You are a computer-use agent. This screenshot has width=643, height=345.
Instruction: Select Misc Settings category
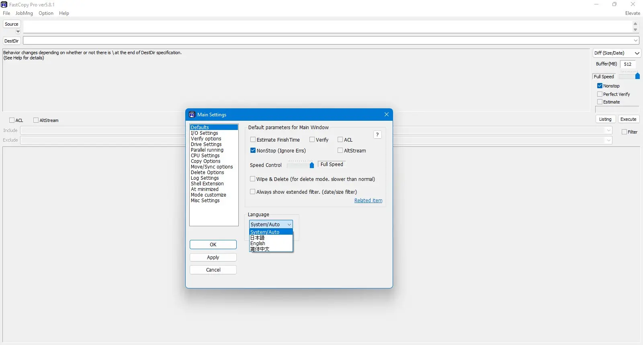click(214, 201)
